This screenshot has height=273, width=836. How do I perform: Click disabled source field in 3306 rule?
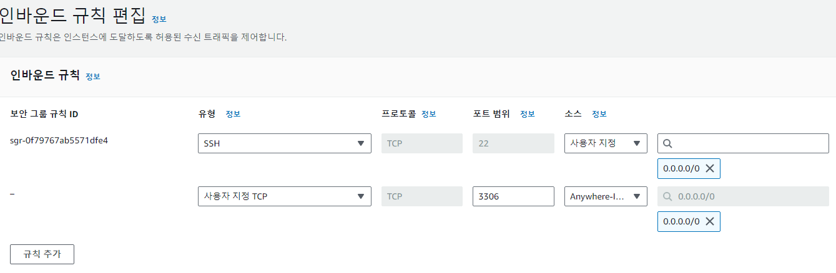(x=743, y=196)
